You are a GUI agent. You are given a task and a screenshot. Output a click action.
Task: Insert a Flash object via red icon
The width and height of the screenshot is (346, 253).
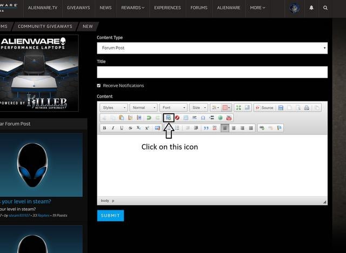(177, 118)
